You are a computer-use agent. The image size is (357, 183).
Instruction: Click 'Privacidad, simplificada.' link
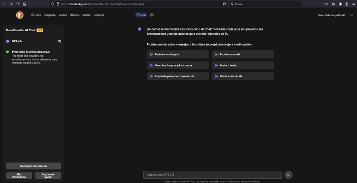[x=332, y=15]
